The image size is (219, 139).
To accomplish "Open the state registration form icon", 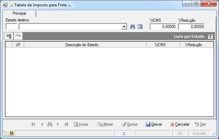I will pyautogui.click(x=140, y=27).
